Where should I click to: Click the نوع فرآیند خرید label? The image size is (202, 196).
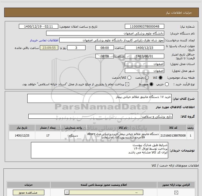click(x=184, y=84)
